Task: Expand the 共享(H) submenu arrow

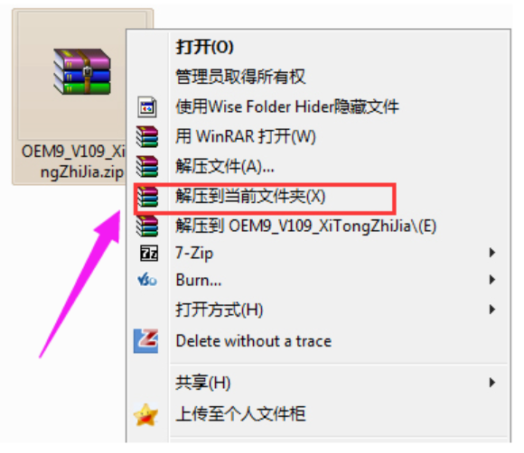Action: pos(491,383)
